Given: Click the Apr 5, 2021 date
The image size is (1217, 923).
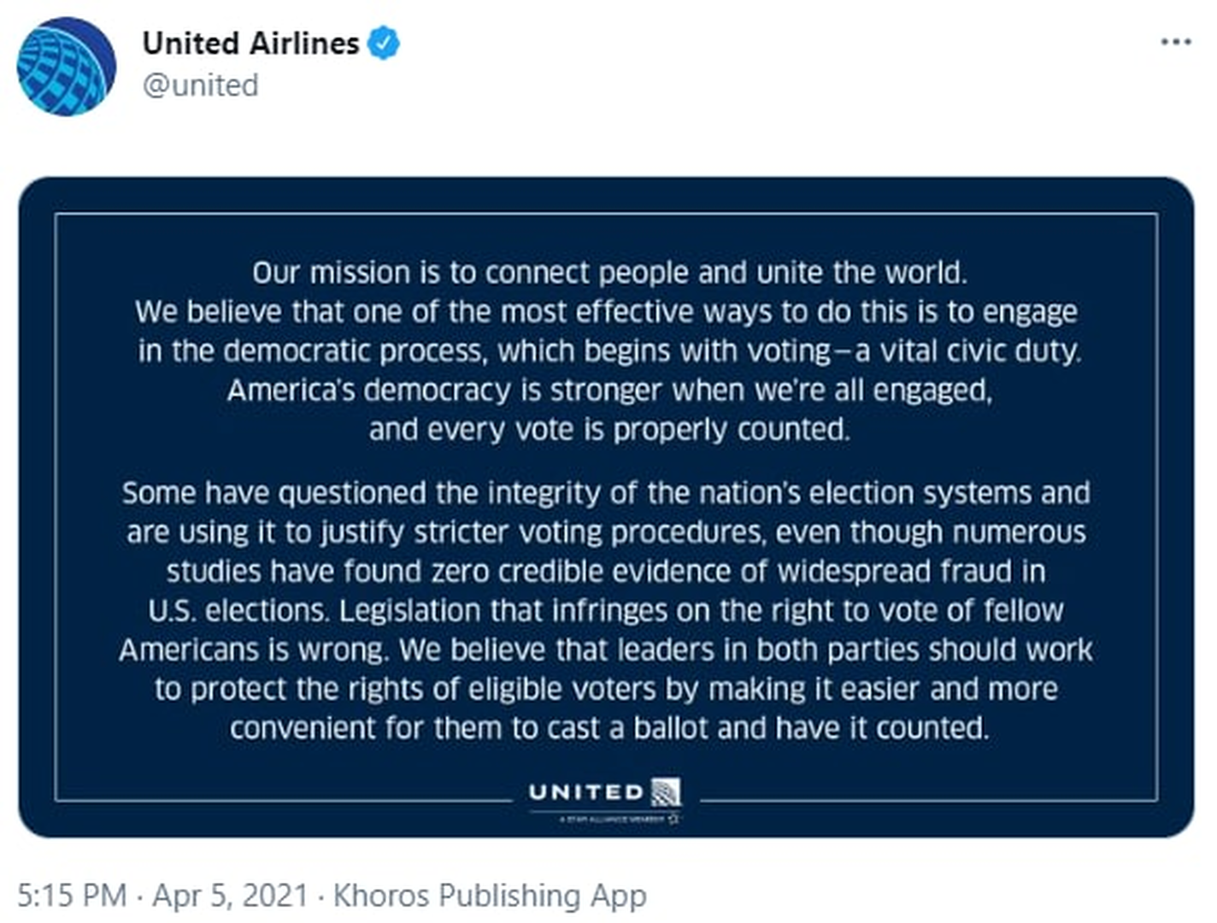Looking at the screenshot, I should click(x=230, y=895).
